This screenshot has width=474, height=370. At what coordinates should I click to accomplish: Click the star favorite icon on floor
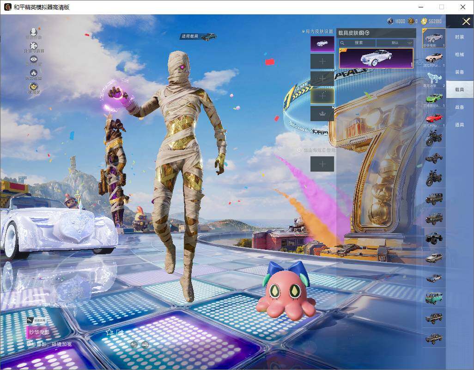tap(109, 333)
